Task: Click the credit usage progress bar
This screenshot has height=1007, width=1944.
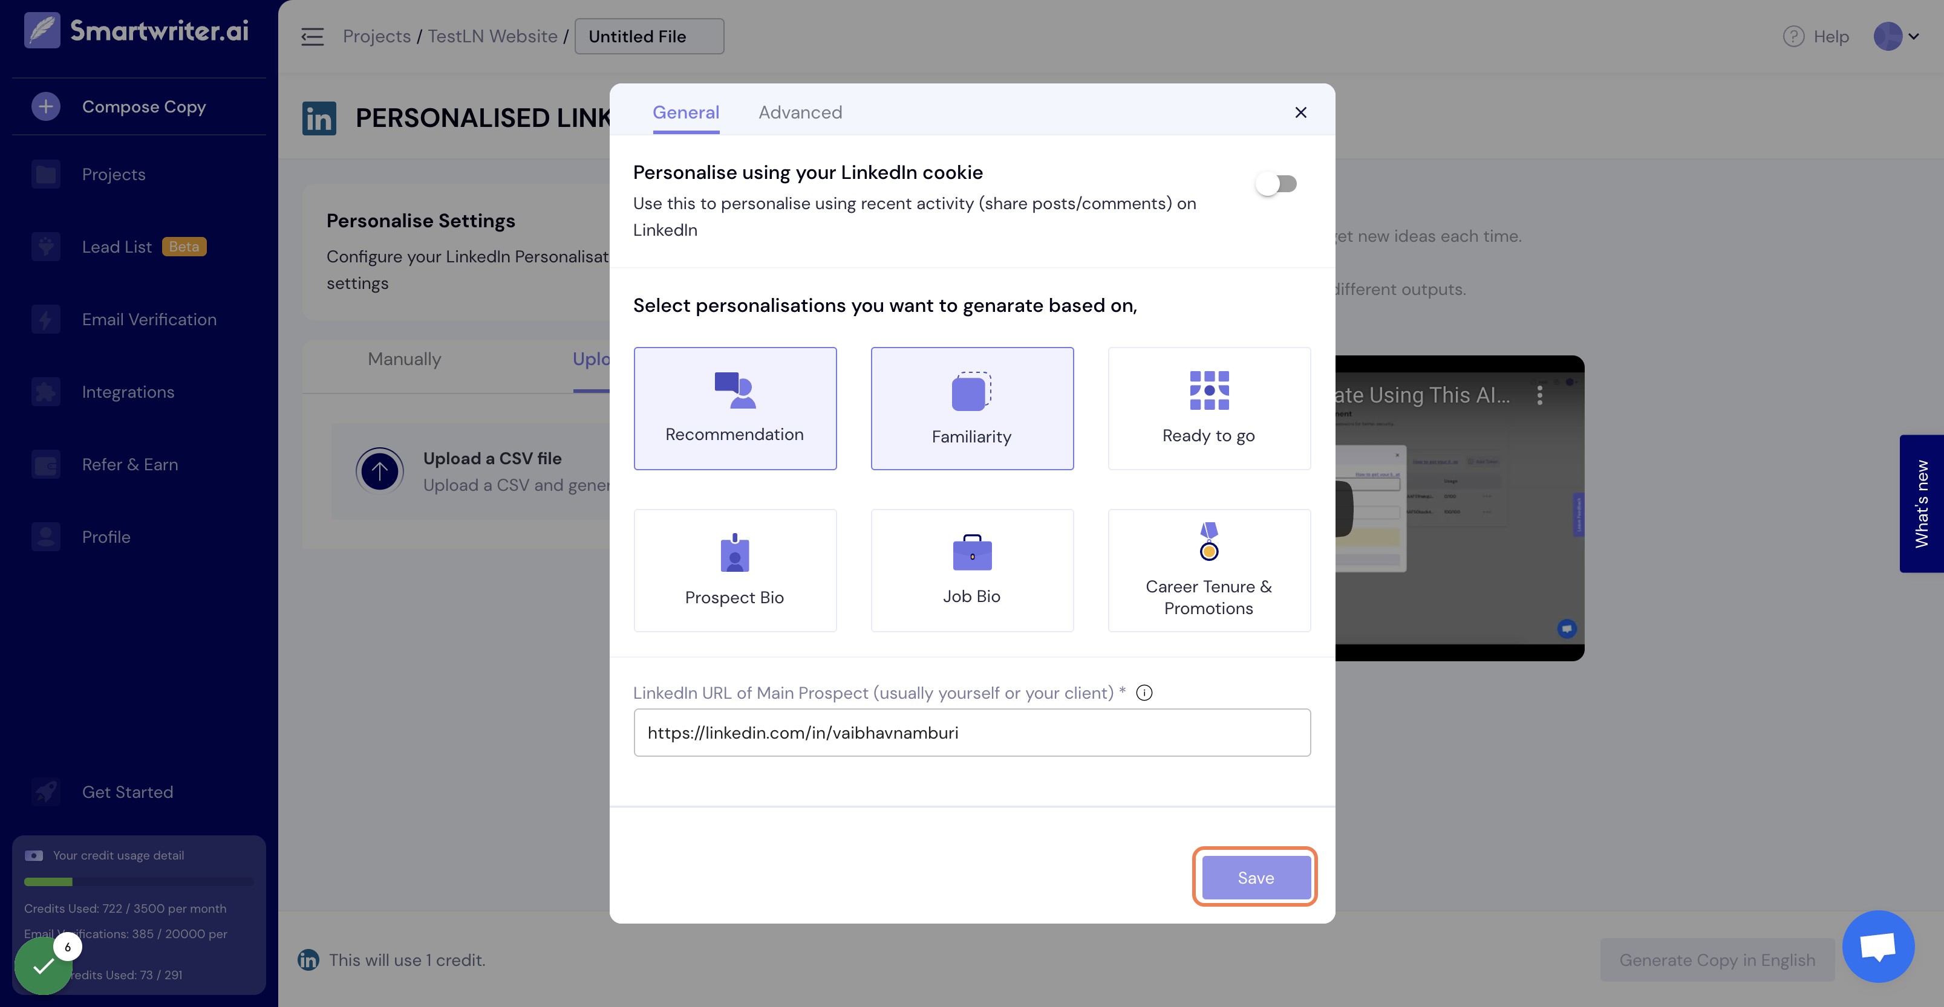Action: point(139,881)
